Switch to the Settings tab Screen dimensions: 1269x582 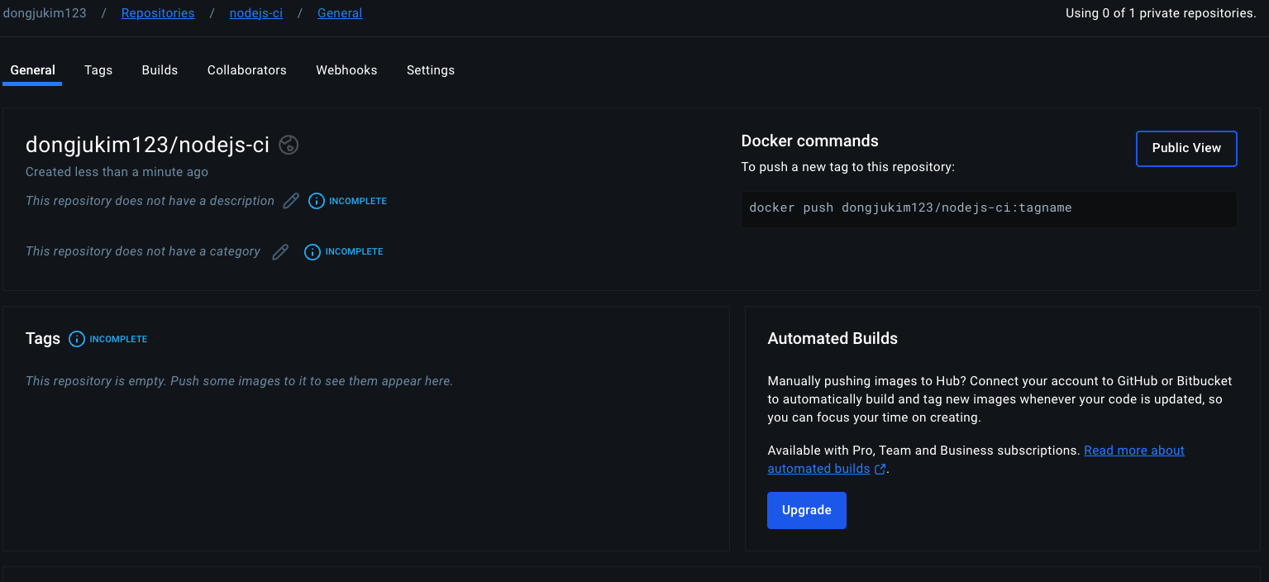pyautogui.click(x=431, y=70)
